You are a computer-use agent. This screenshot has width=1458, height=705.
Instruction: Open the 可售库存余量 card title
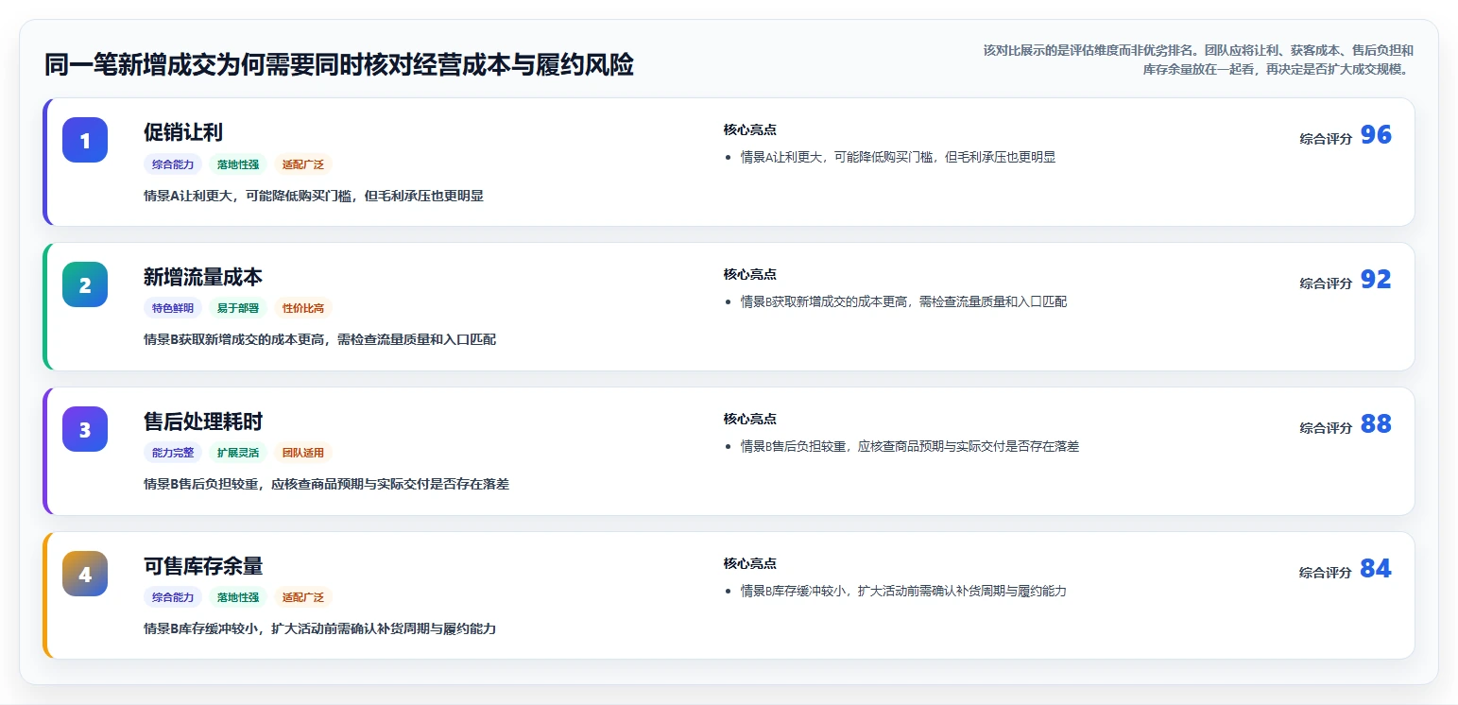coord(203,566)
